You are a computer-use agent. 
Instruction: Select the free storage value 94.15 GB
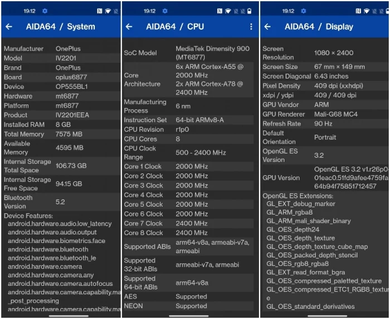tap(69, 184)
